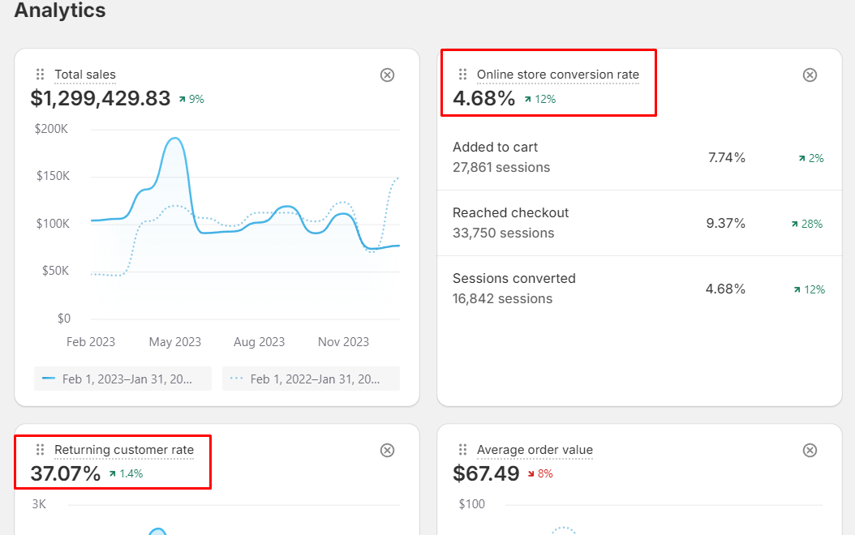
Task: Click the 7.74% added to cart value
Action: [x=726, y=158]
